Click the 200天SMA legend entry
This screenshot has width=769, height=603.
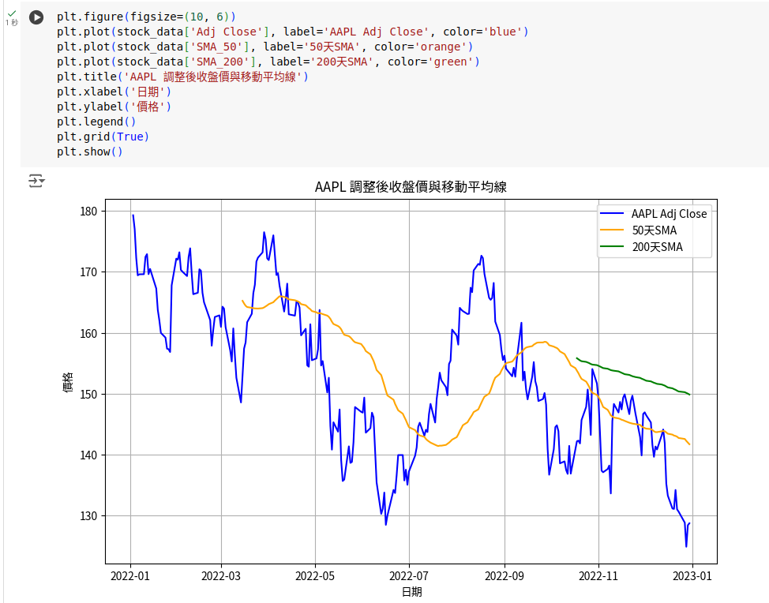(657, 247)
